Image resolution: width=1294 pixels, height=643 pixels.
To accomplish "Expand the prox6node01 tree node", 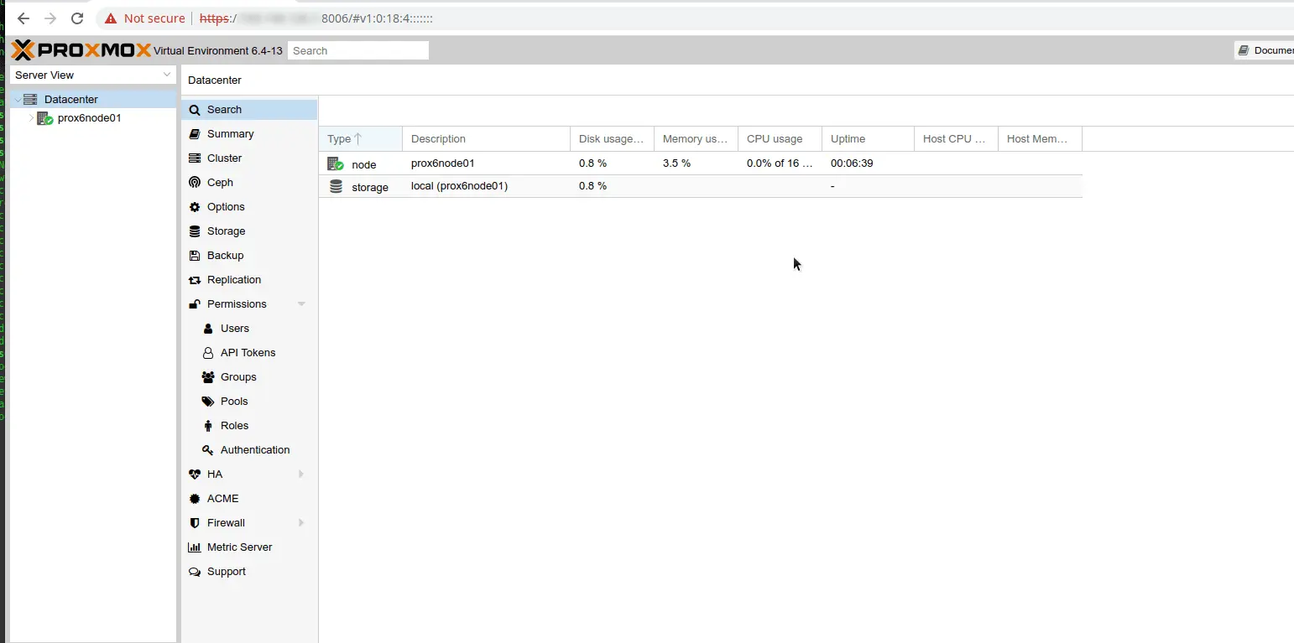I will pos(32,118).
